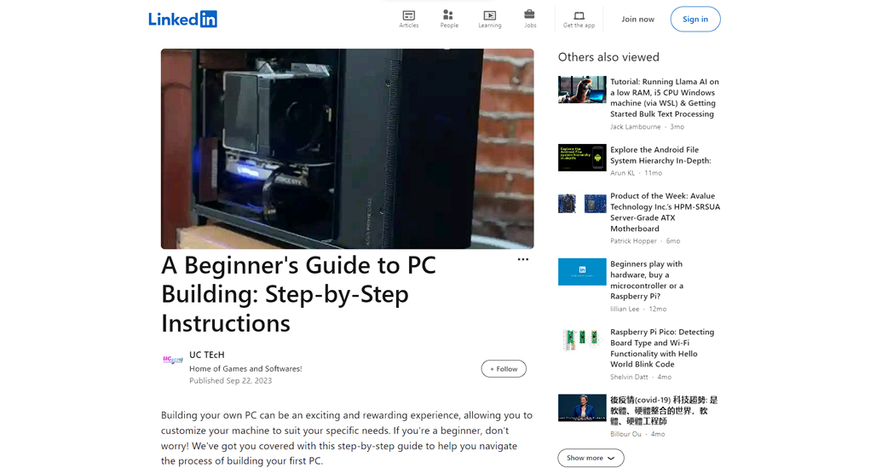Open the Running Llama AI tutorial article
The width and height of the screenshot is (876, 474).
pos(665,98)
